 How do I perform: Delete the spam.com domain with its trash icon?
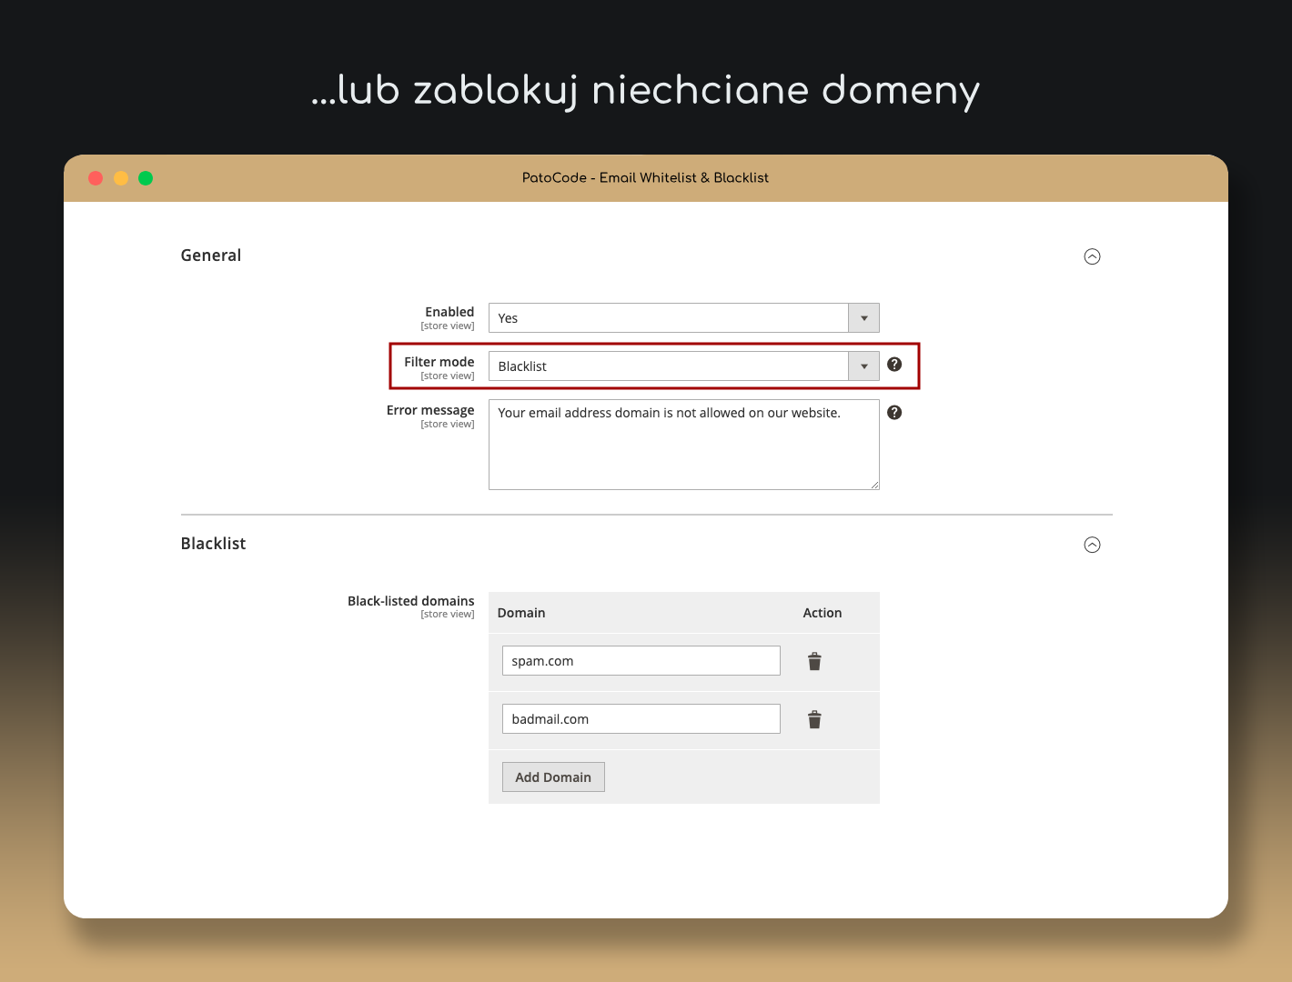coord(814,661)
